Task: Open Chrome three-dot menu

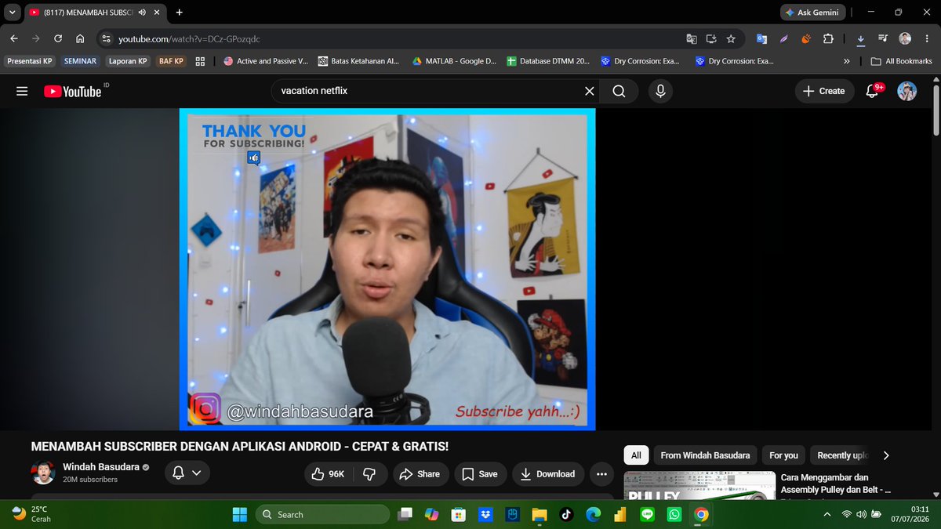Action: click(927, 38)
